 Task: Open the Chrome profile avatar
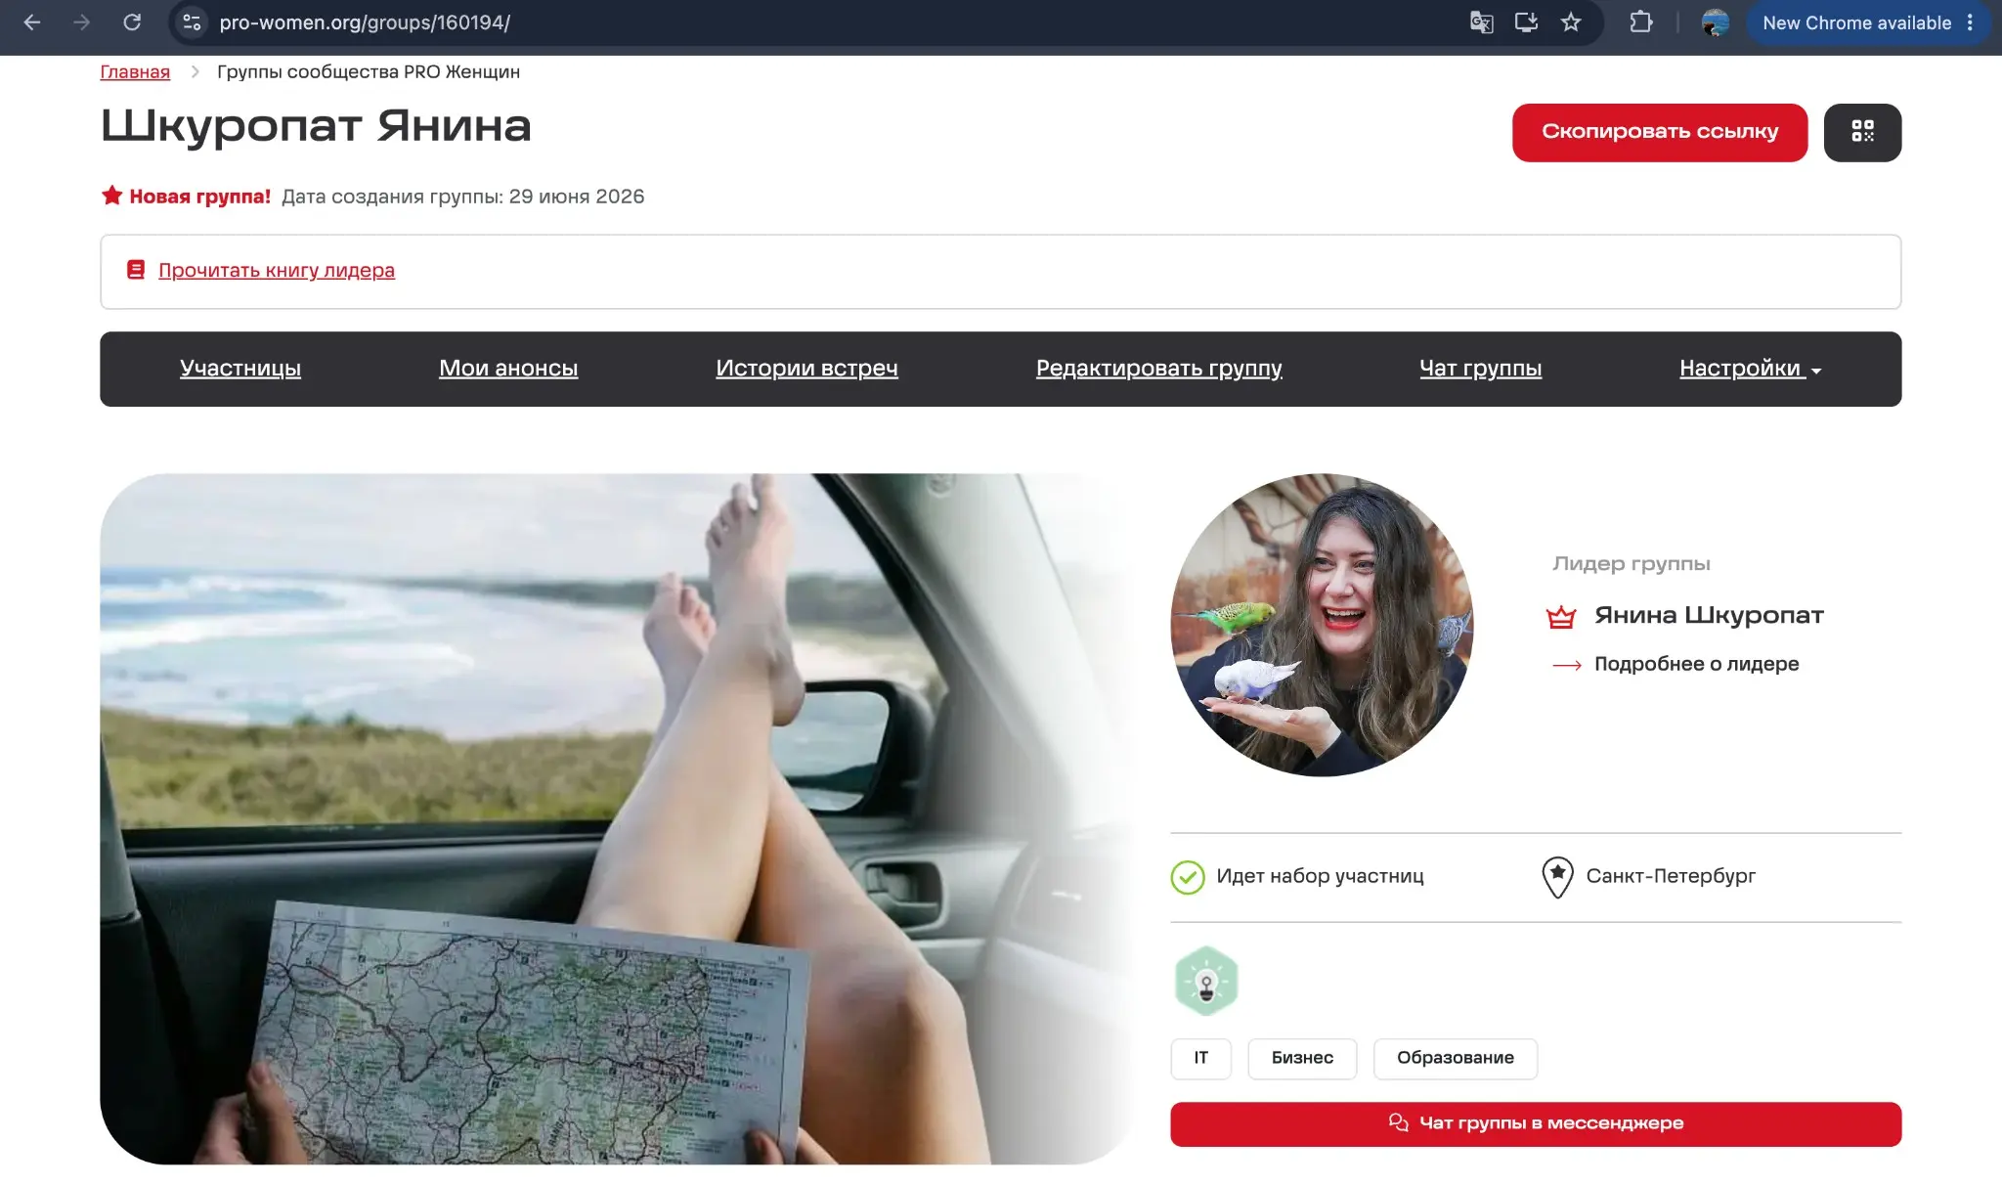click(x=1715, y=22)
